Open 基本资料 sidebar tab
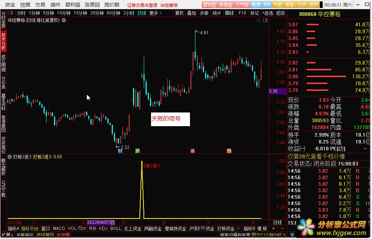This screenshot has width=372, height=239. (3, 102)
